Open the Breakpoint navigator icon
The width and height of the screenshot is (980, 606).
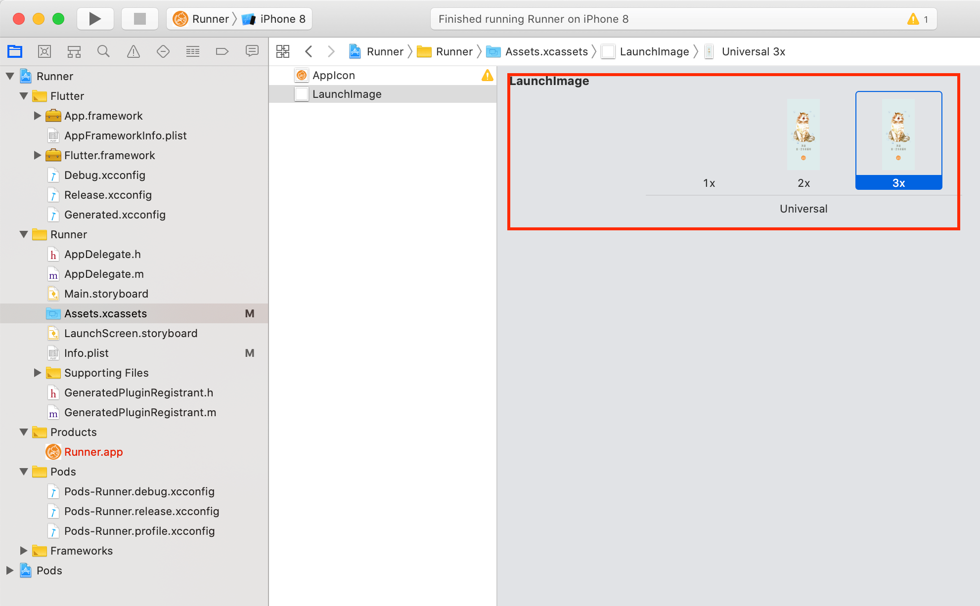point(223,51)
